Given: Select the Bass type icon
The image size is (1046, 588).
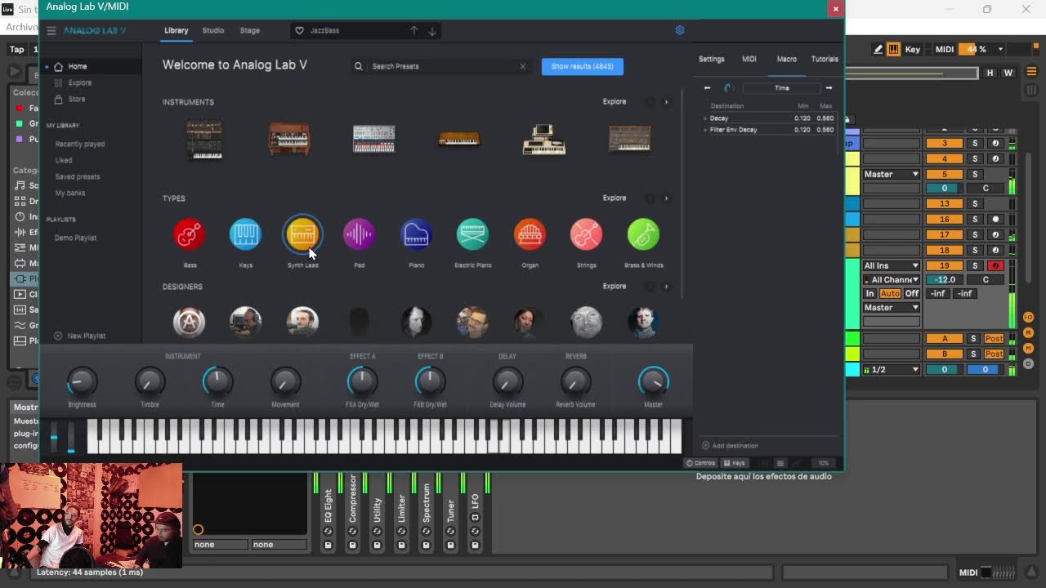Looking at the screenshot, I should click(x=190, y=235).
